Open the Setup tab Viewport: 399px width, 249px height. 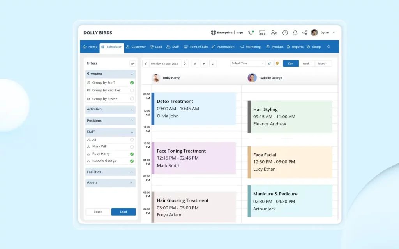pos(314,47)
